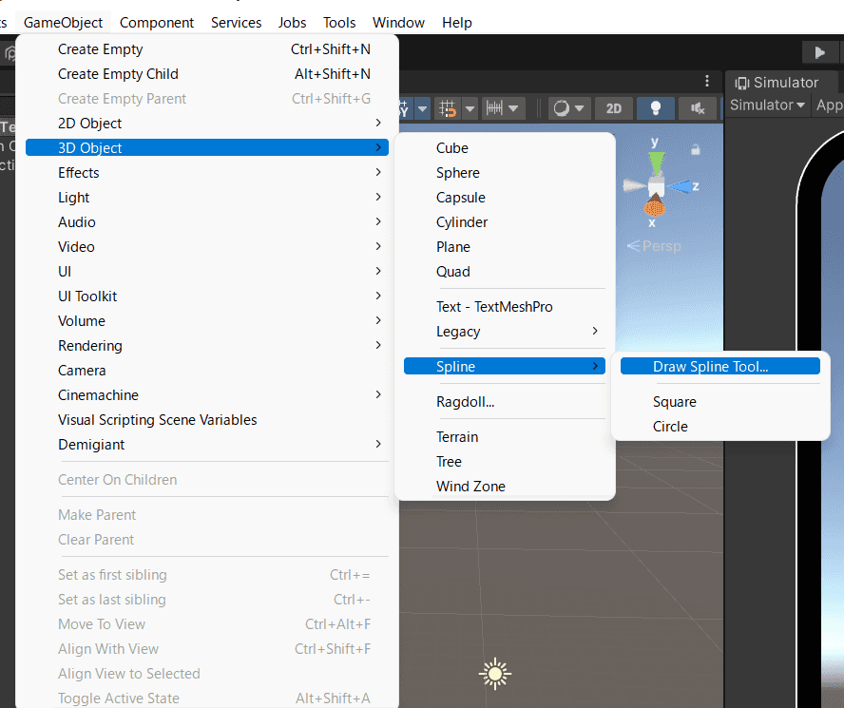Toggle scene lighting bulb icon

tap(656, 108)
